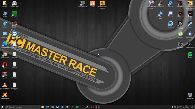Launch TeamViewer desktop shortcut
The image size is (195, 109).
tap(15, 35)
